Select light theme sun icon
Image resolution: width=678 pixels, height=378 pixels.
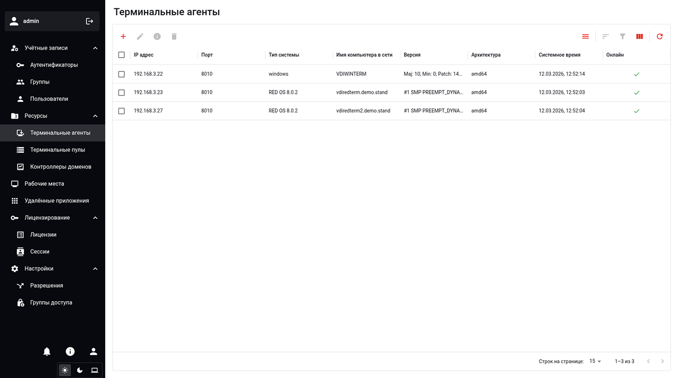coord(65,370)
